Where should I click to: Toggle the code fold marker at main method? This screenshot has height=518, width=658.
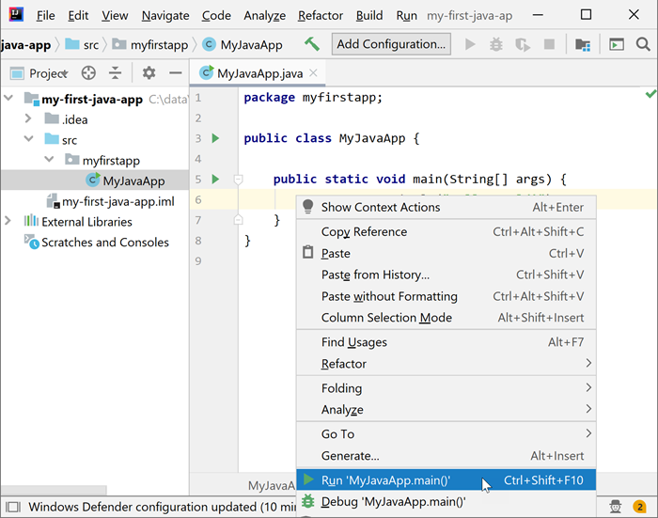point(239,180)
